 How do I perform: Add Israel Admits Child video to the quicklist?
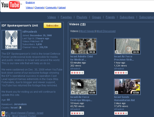(73, 52)
